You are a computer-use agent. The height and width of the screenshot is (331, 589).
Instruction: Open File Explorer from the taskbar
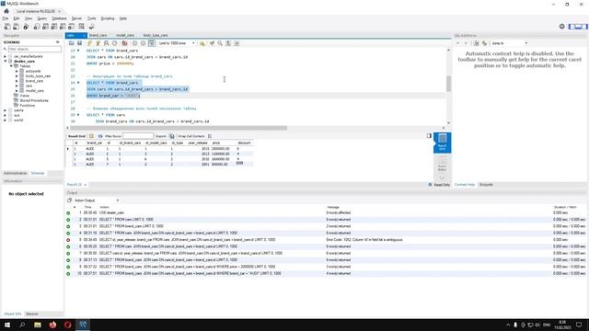click(38, 325)
